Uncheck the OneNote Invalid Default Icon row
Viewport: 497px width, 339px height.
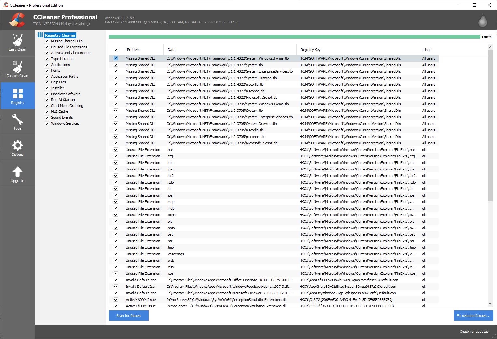click(x=116, y=280)
